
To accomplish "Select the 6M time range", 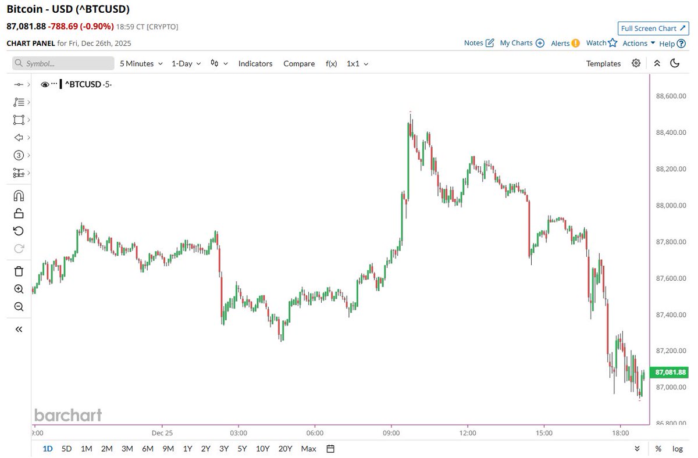I will (147, 449).
